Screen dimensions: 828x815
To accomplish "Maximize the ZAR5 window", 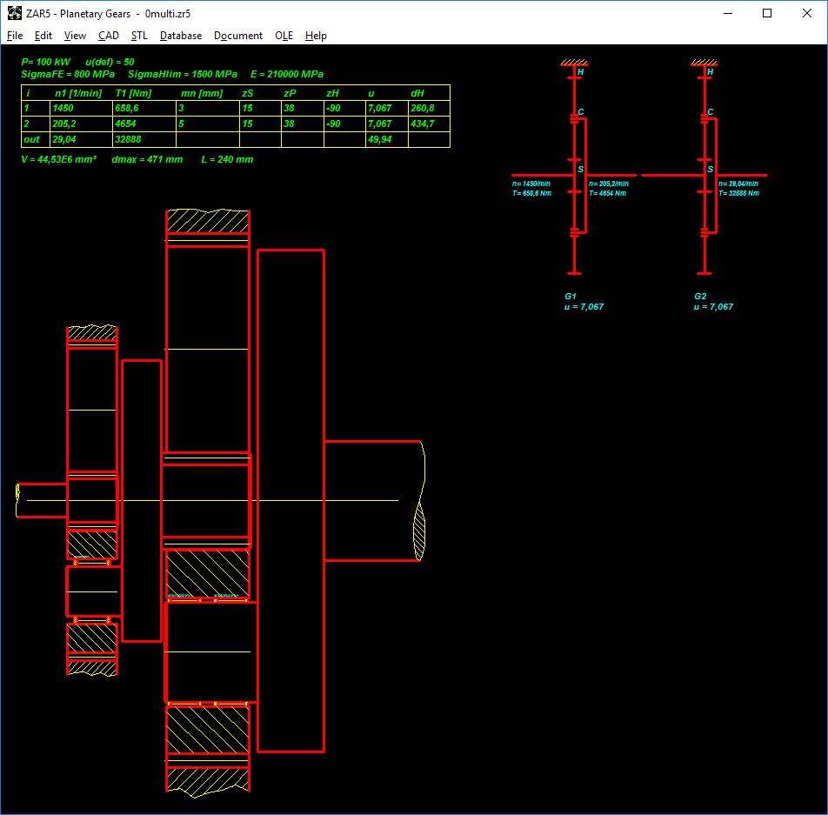I will click(x=767, y=13).
